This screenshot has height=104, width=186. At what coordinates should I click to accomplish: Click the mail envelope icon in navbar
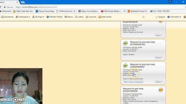143,17
